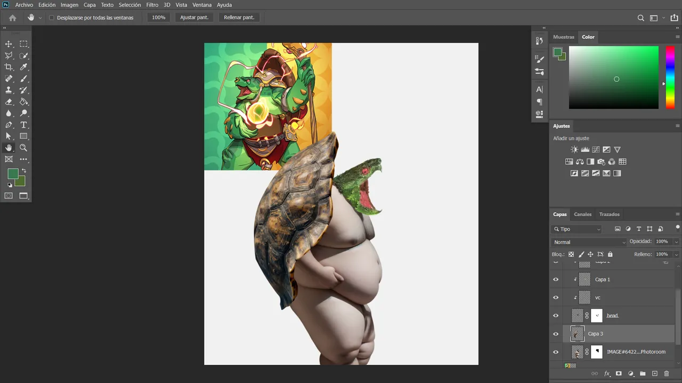Screen dimensions: 682x383
Task: Open the Hand tool preset picker arrow
Action: click(40, 18)
